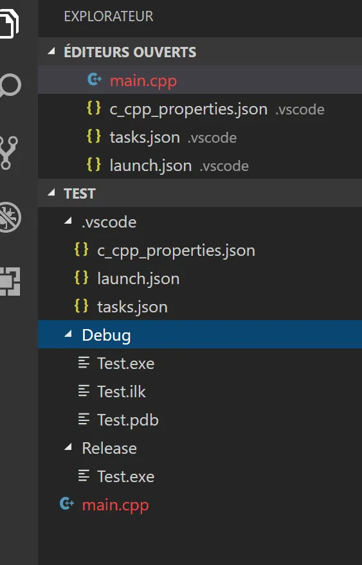Open the Explorer activity bar icon
This screenshot has height=565, width=362.
click(10, 23)
